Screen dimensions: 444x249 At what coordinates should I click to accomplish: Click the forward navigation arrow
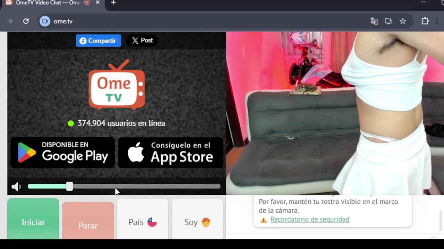click(x=10, y=21)
